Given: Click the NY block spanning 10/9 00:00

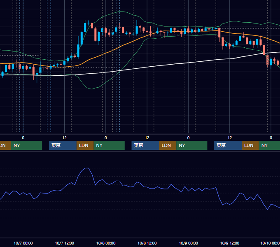Looking at the screenshot, I should coord(191,145).
